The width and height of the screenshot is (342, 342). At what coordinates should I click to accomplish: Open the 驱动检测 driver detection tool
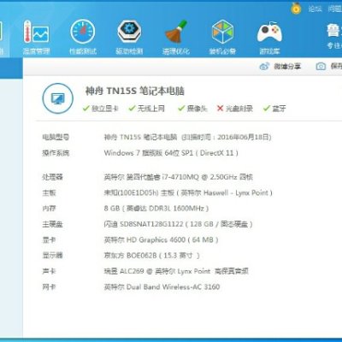pos(129,37)
